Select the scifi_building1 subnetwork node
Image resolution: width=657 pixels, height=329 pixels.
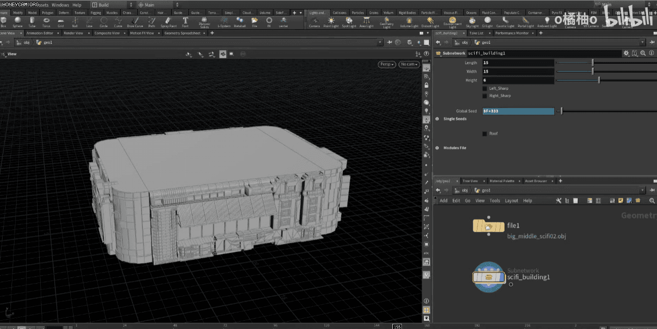pos(489,278)
